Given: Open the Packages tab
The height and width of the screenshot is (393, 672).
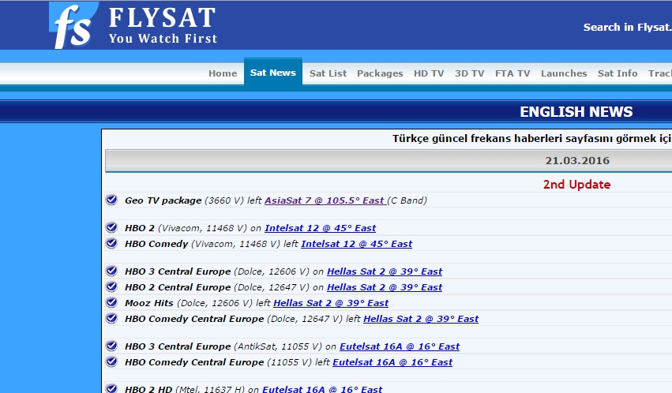Looking at the screenshot, I should click(x=380, y=73).
